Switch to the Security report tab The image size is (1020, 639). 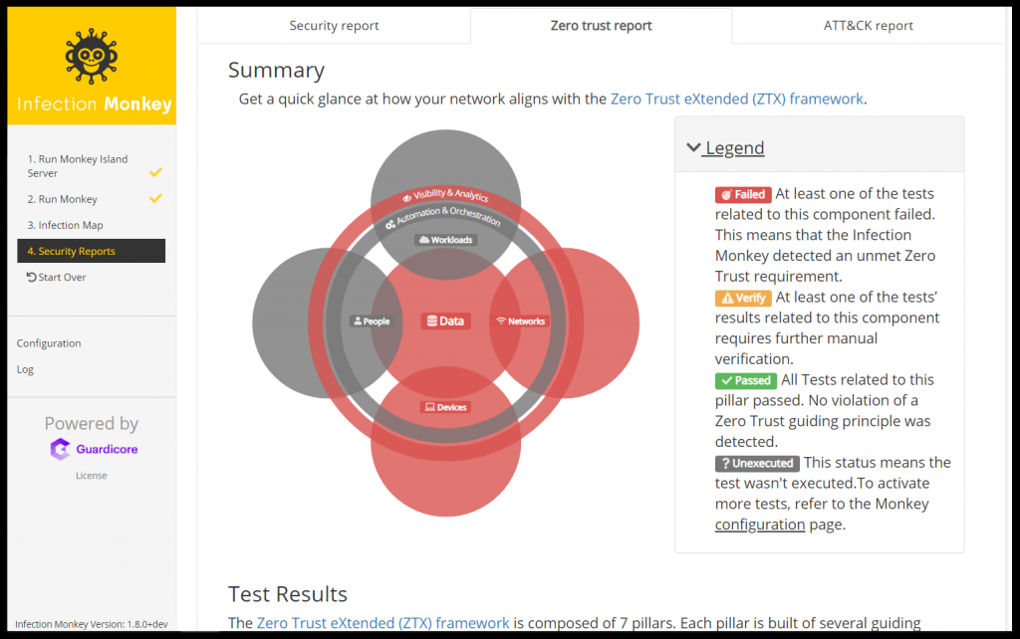click(x=334, y=26)
